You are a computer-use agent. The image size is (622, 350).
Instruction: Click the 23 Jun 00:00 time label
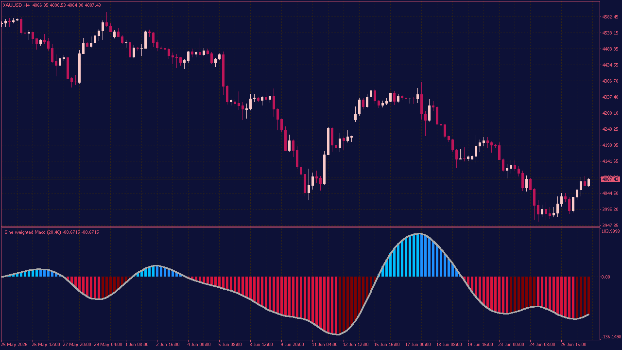tap(512, 345)
